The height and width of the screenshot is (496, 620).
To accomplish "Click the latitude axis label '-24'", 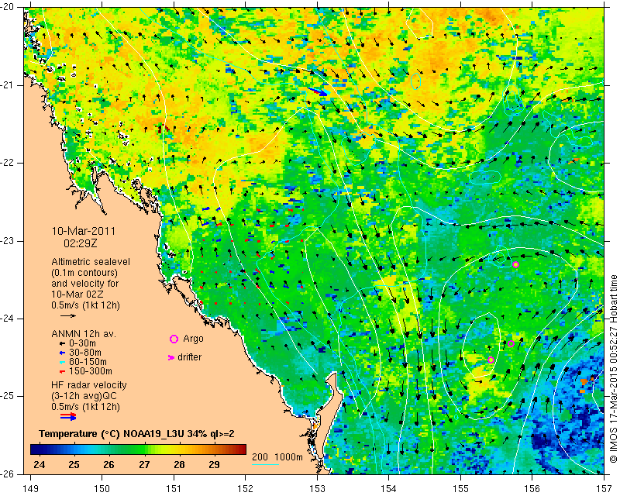I will [x=9, y=319].
